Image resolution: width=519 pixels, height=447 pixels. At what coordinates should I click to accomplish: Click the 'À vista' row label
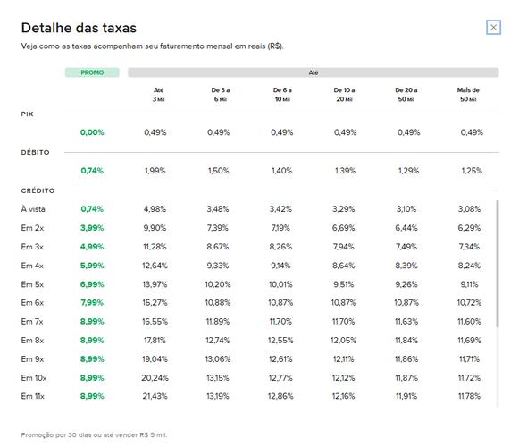(33, 209)
